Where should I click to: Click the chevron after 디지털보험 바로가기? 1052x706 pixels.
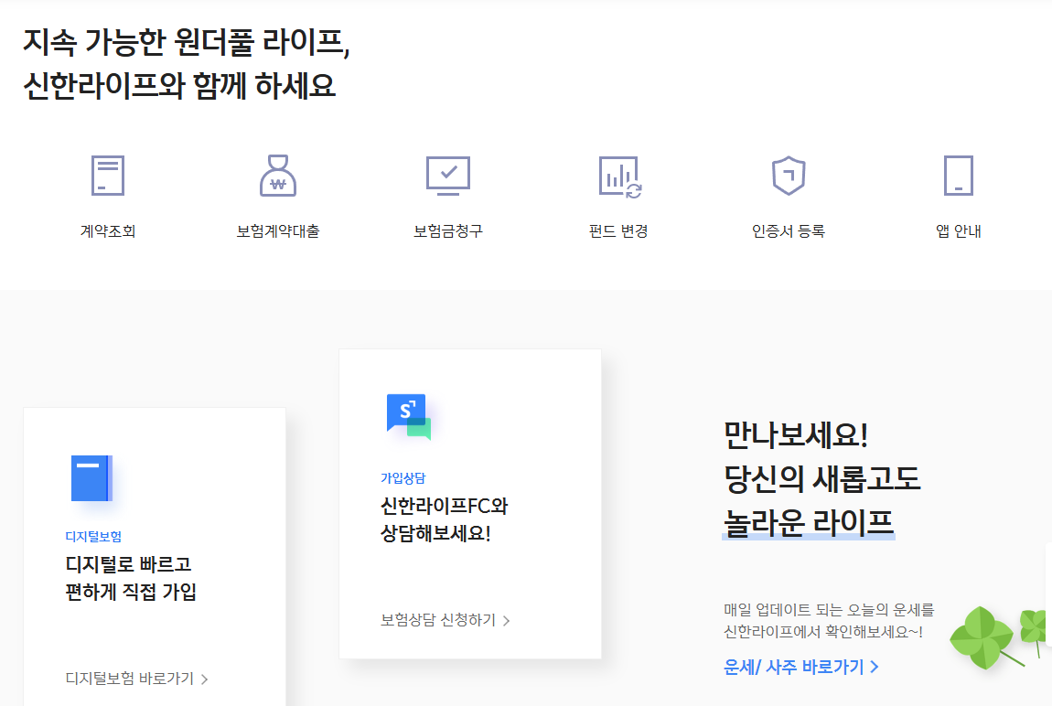[x=205, y=679]
